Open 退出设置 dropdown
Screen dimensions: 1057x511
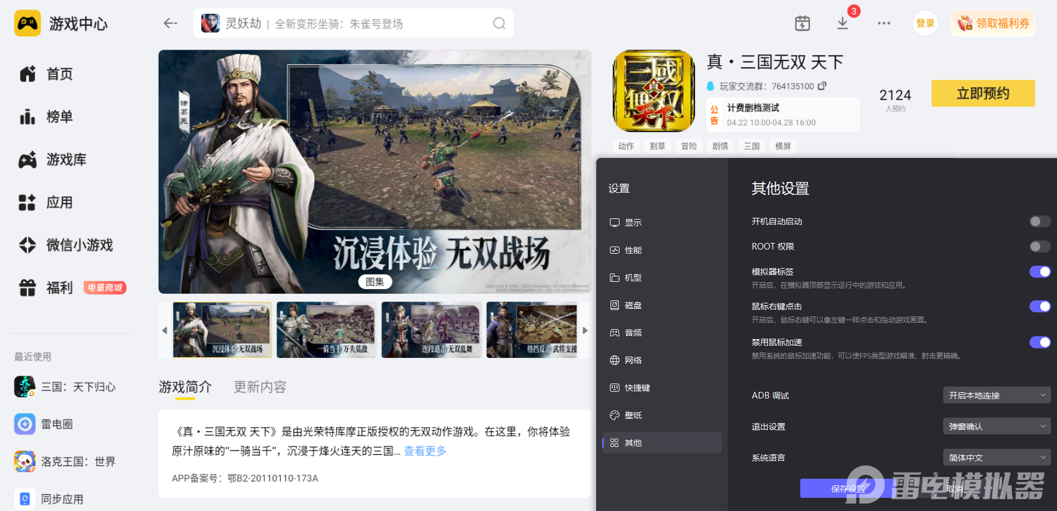[996, 427]
